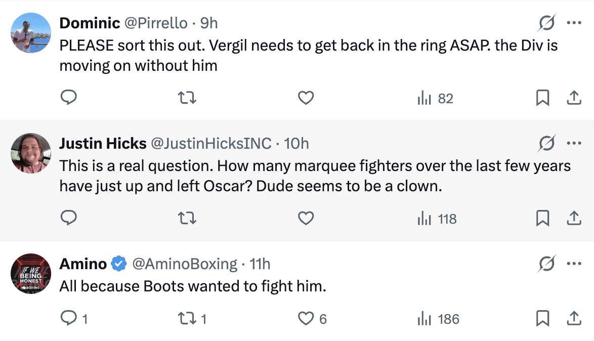Like Dominic's tweet
The height and width of the screenshot is (341, 594).
coord(306,98)
